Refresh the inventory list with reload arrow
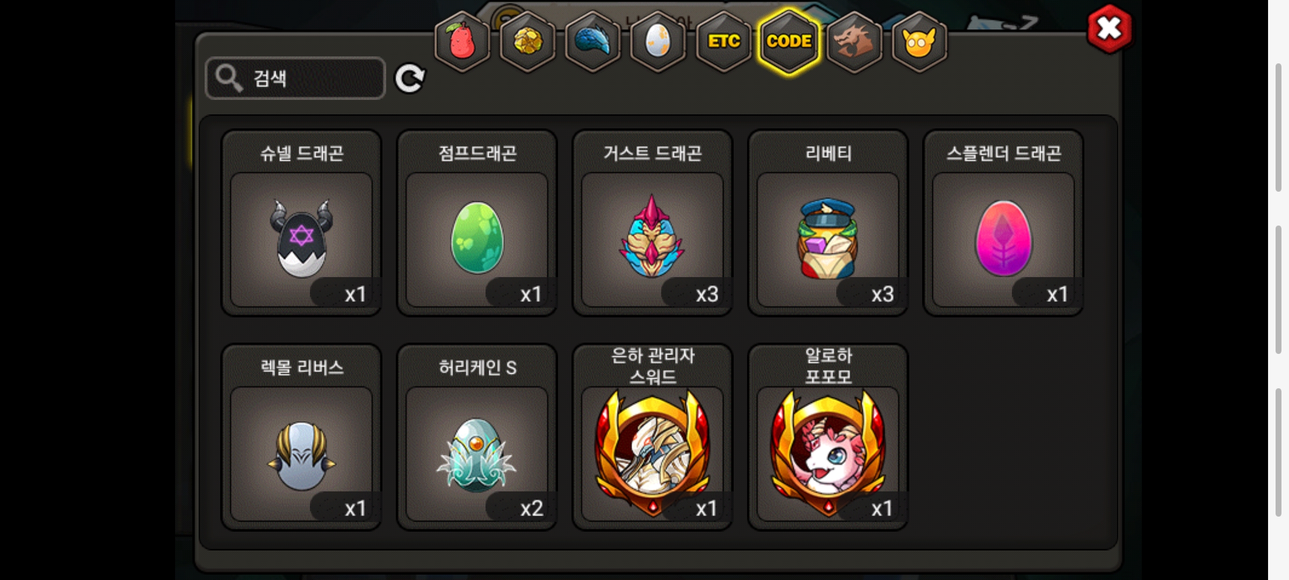This screenshot has width=1289, height=580. coord(410,79)
